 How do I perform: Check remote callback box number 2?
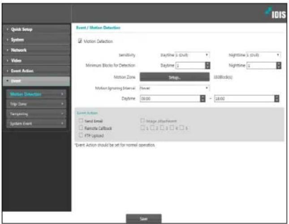[x=152, y=127]
